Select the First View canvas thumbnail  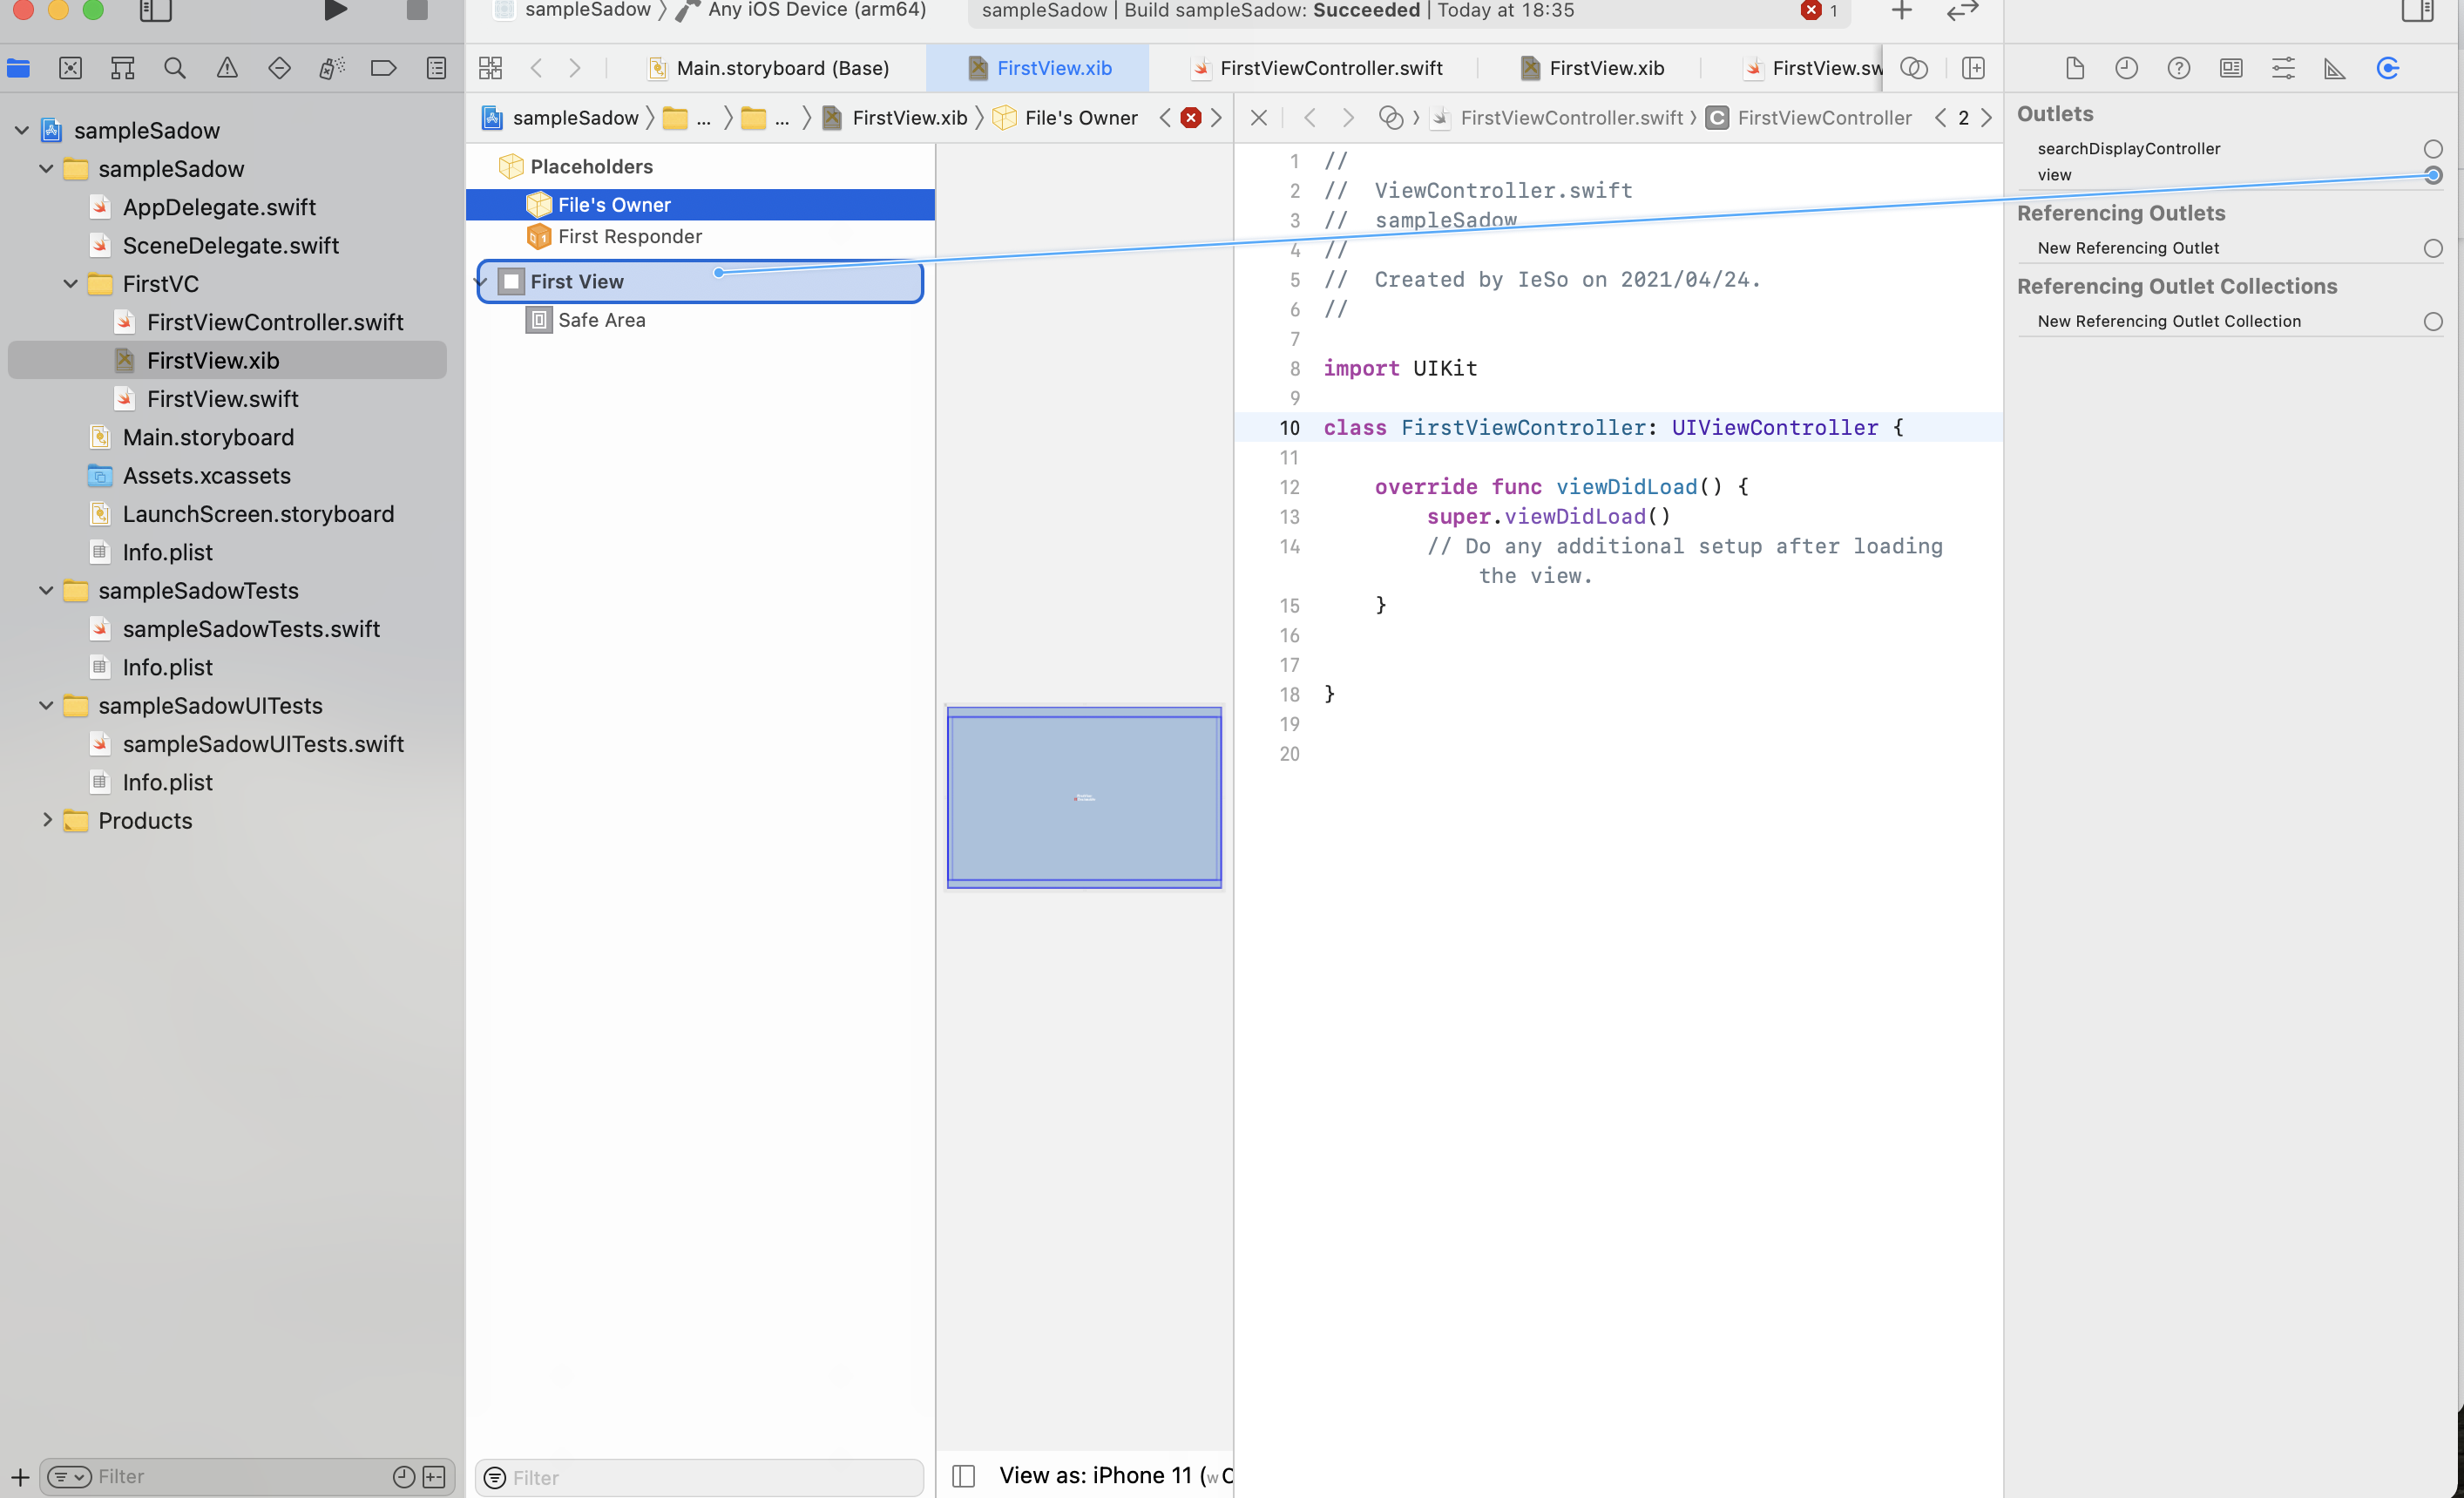pyautogui.click(x=1084, y=798)
